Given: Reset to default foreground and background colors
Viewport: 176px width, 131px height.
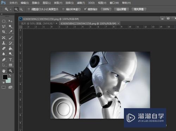Looking at the screenshot, I should (3, 82).
